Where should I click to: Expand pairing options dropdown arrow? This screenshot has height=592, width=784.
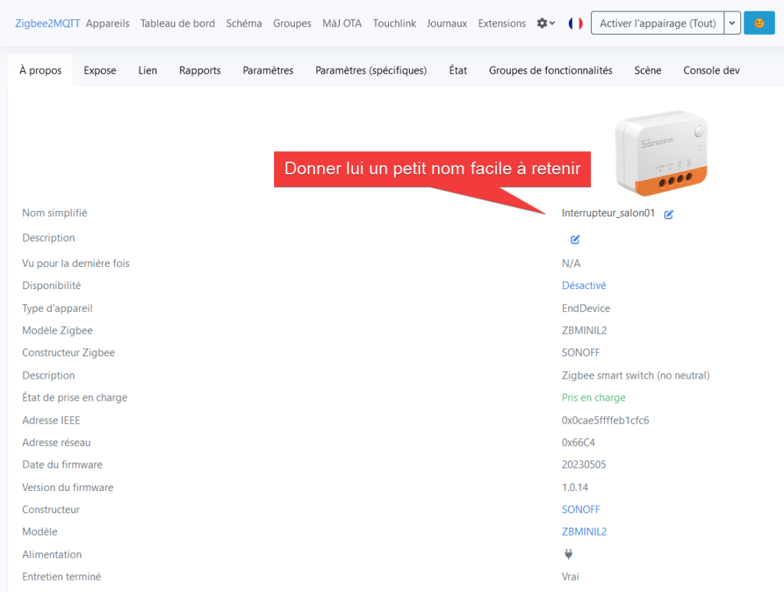click(x=732, y=23)
